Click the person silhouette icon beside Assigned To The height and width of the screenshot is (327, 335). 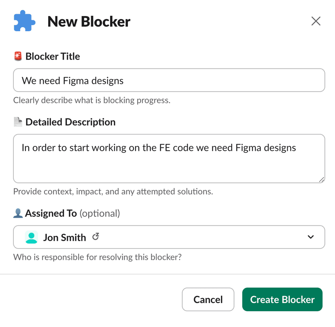pyautogui.click(x=18, y=214)
